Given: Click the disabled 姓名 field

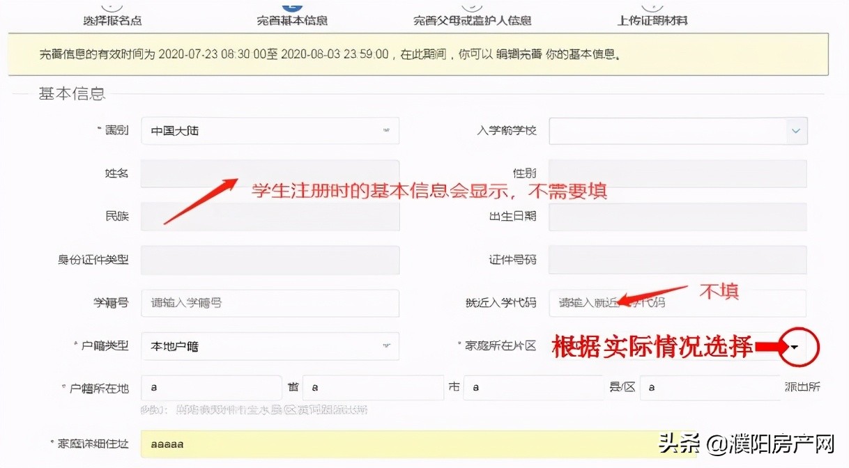Looking at the screenshot, I should [270, 173].
